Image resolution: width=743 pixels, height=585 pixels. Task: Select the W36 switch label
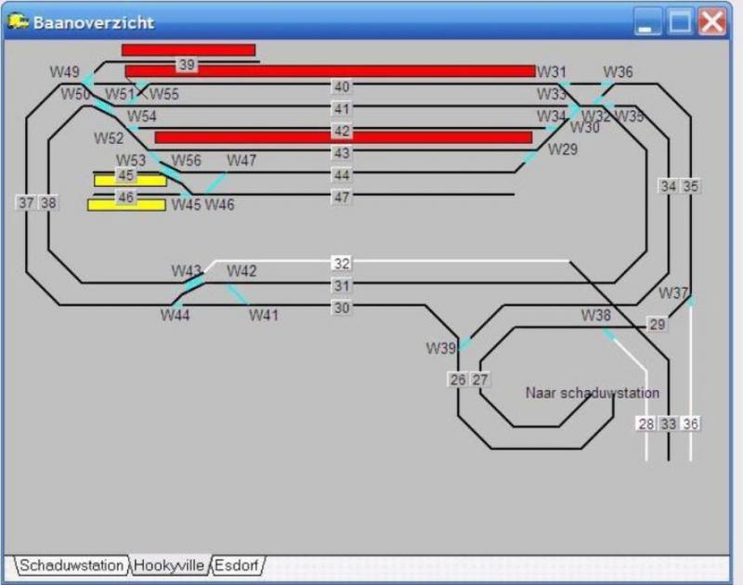(x=618, y=72)
